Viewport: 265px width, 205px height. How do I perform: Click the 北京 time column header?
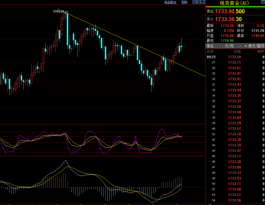click(210, 52)
